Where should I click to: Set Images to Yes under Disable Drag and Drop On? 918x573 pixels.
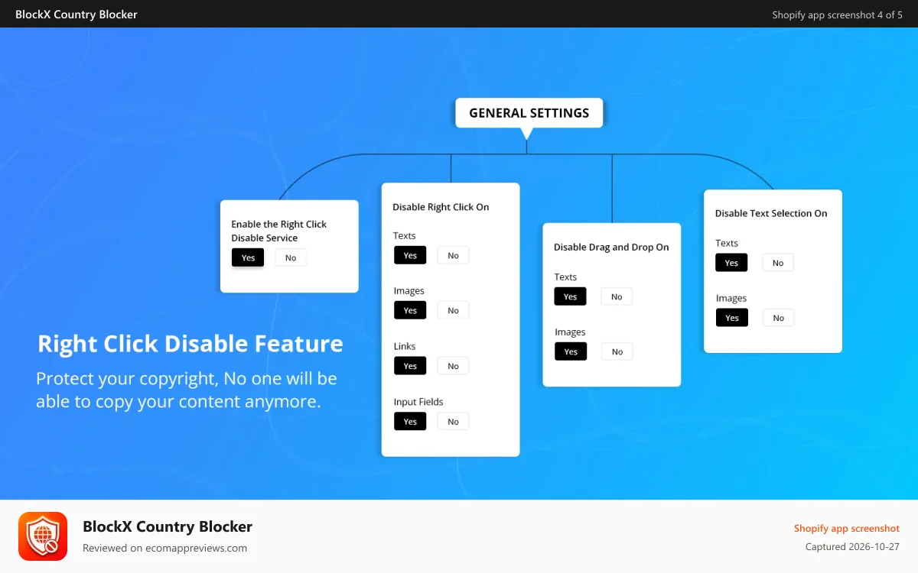click(571, 351)
